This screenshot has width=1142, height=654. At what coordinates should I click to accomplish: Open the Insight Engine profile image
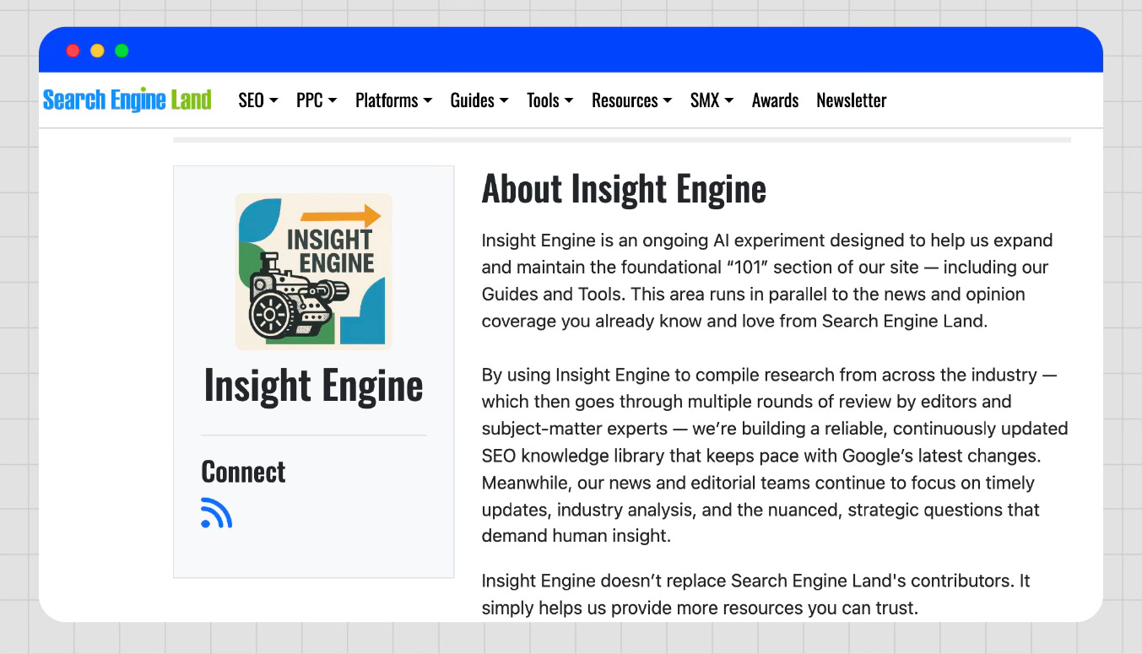pyautogui.click(x=313, y=270)
